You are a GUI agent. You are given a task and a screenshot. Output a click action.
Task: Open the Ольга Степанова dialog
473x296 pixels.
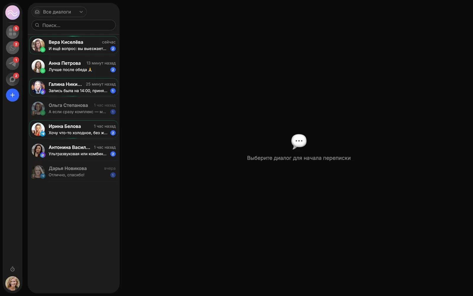point(74,108)
